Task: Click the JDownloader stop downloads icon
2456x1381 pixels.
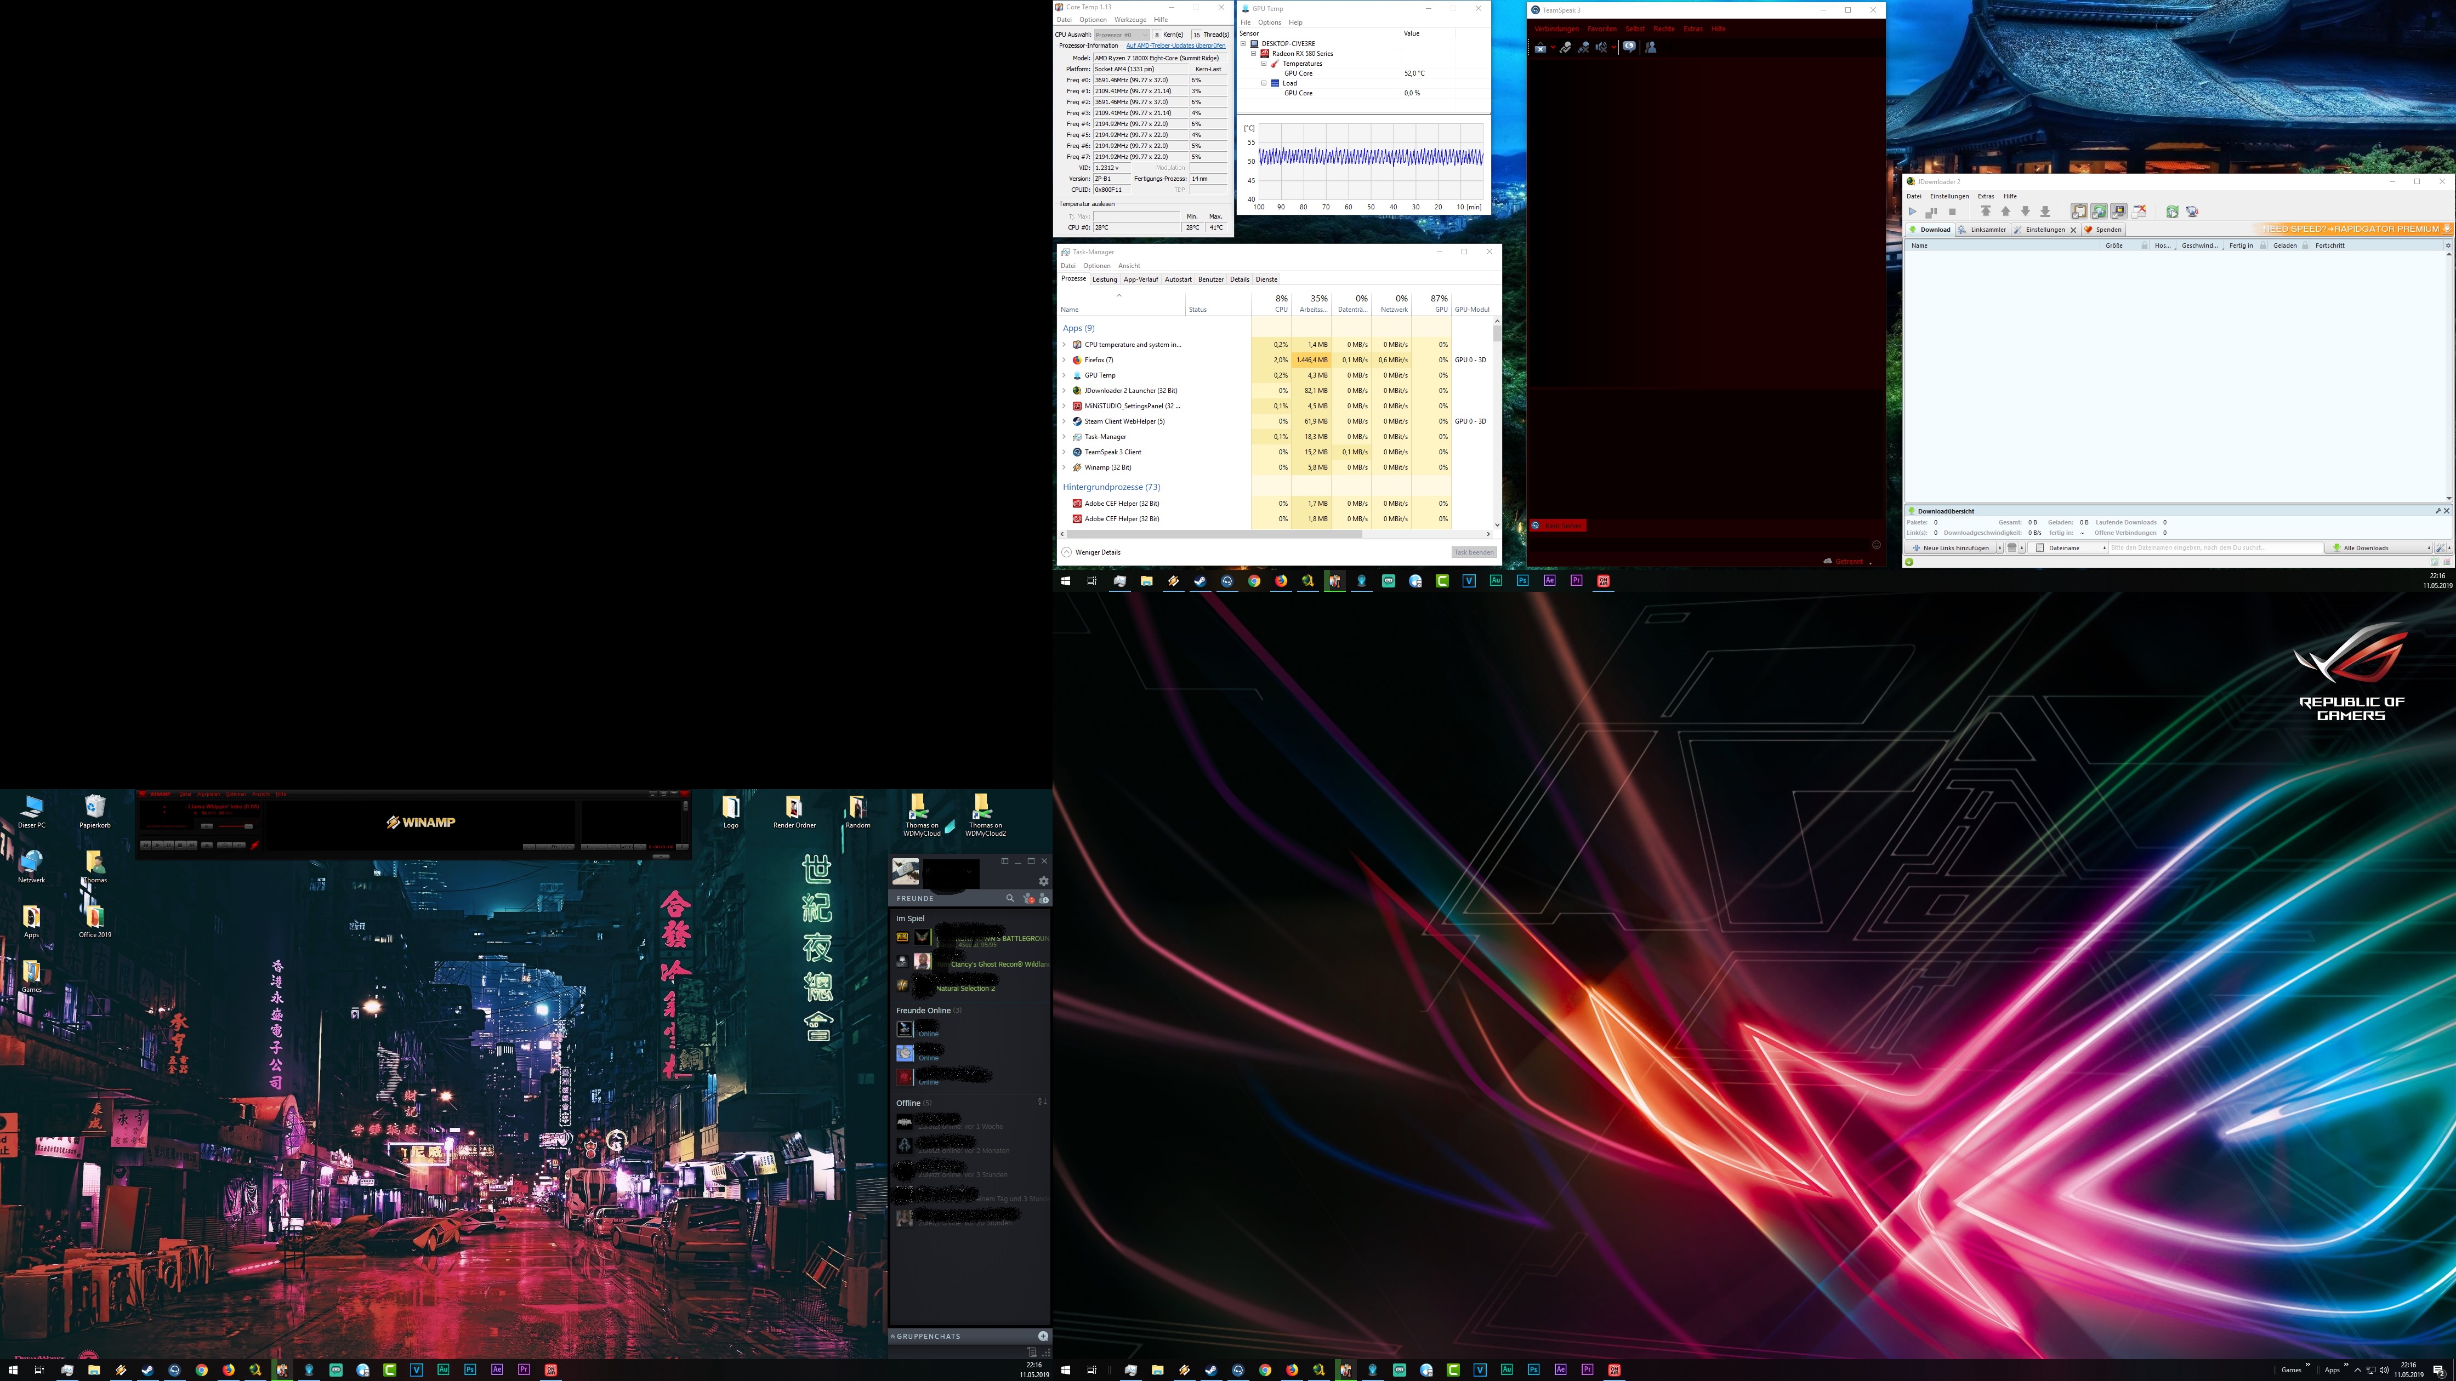Action: tap(1952, 212)
